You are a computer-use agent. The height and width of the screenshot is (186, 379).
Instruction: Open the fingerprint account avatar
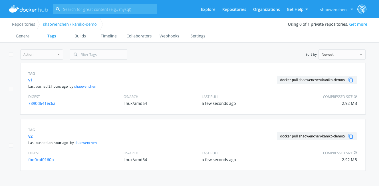362,9
